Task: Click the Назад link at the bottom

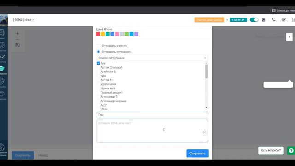Action: click(43, 155)
